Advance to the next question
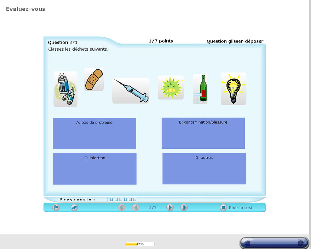Image resolution: width=311 pixels, height=249 pixels. pyautogui.click(x=170, y=208)
